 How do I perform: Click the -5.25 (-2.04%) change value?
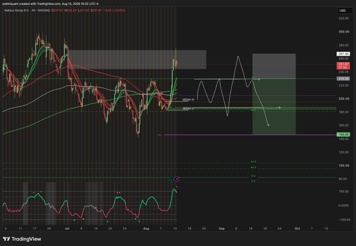point(114,10)
